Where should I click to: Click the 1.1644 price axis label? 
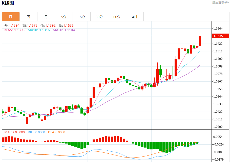tap(218, 28)
